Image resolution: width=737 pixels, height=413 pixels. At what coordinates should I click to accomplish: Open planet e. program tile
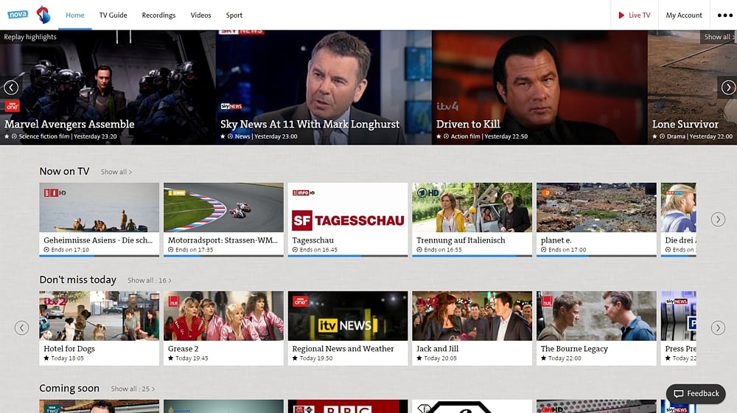(x=596, y=220)
